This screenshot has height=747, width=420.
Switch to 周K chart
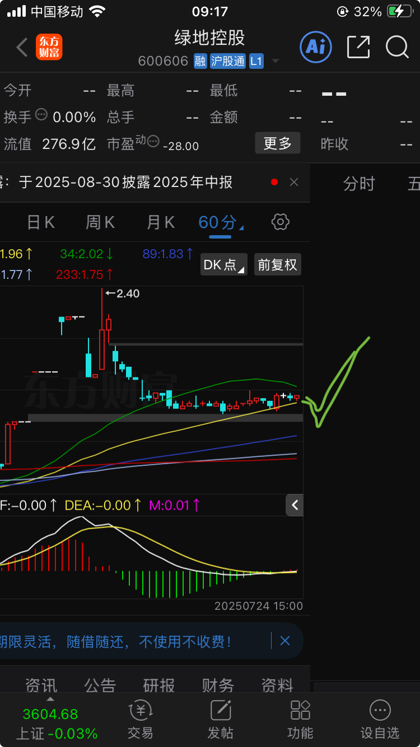pyautogui.click(x=100, y=222)
